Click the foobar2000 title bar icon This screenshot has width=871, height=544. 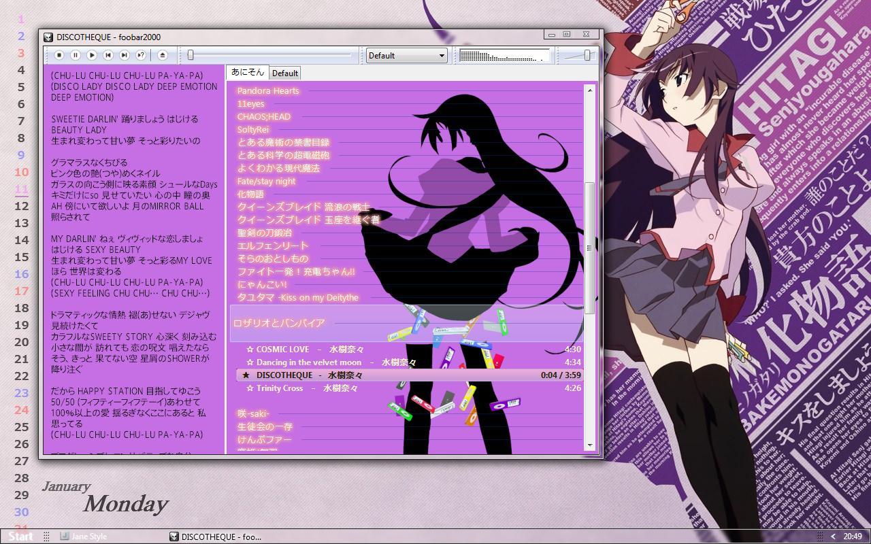click(48, 37)
